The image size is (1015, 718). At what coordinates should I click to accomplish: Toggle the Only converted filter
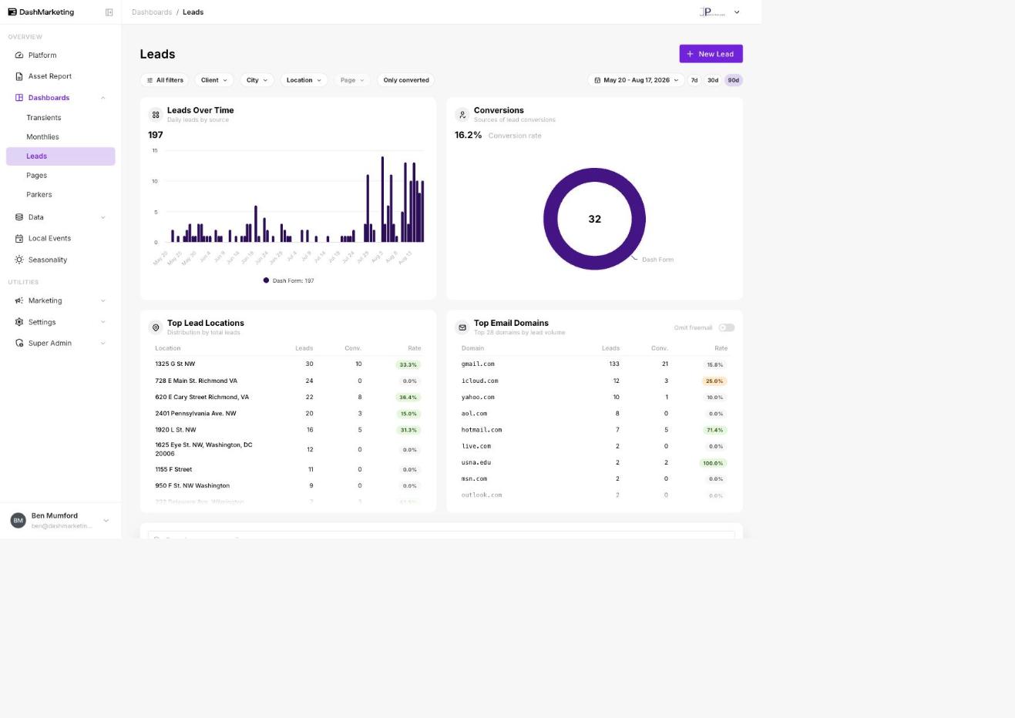pos(406,80)
